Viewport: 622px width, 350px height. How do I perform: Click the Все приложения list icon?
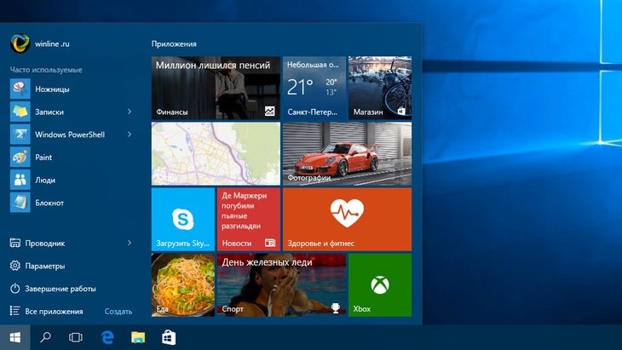click(x=15, y=311)
